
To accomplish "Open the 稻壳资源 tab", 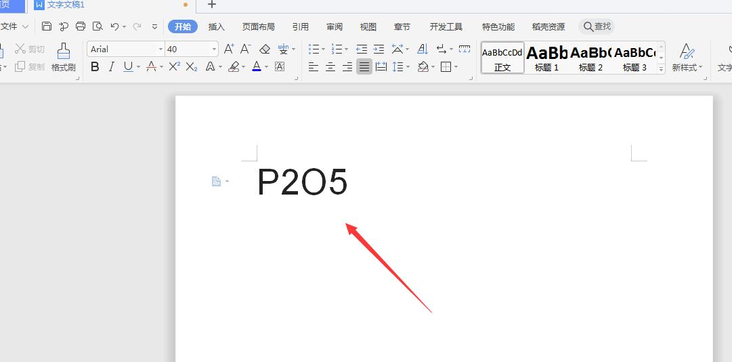I will coord(548,26).
